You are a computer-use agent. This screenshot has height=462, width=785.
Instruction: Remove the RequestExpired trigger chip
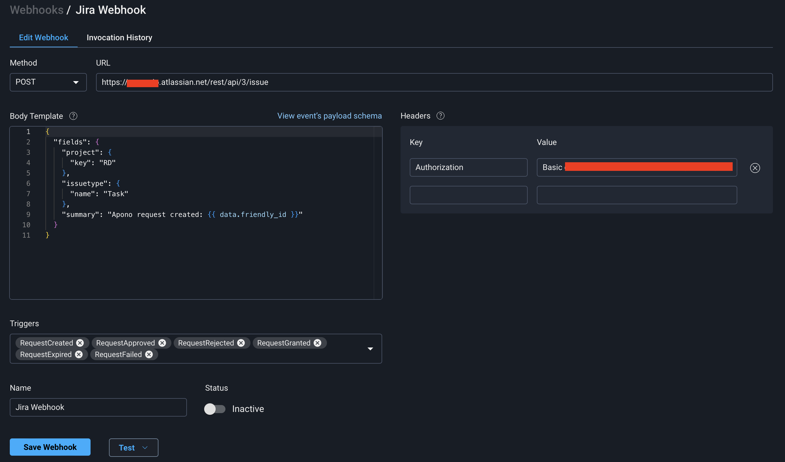tap(79, 354)
